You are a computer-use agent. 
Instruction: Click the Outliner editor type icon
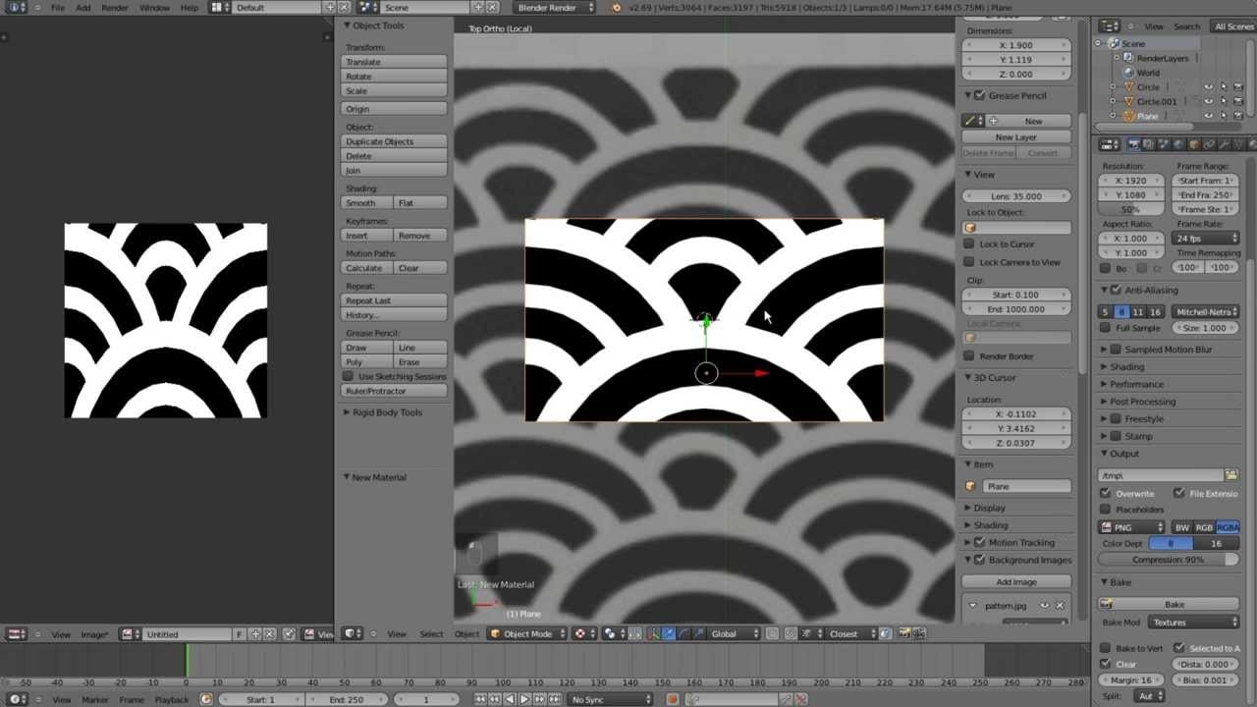1109,27
